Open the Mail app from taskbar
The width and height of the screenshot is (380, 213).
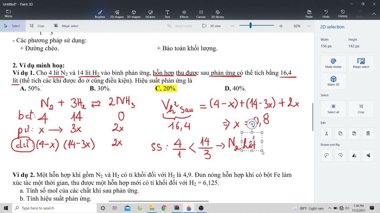tap(127, 208)
